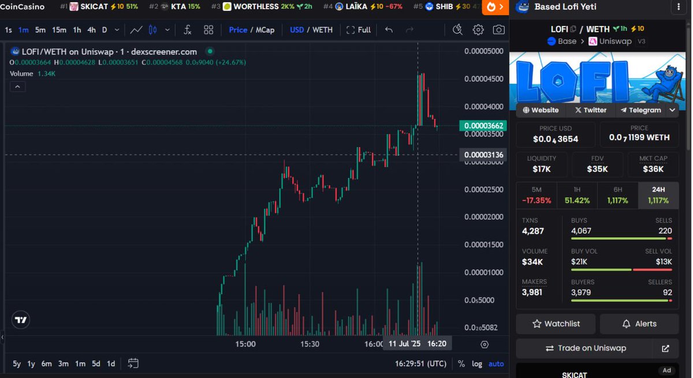693x378 pixels.
Task: Toggle percent scale on price axis
Action: pyautogui.click(x=461, y=364)
